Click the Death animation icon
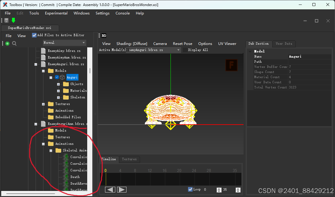The height and width of the screenshot is (197, 335). [66, 177]
